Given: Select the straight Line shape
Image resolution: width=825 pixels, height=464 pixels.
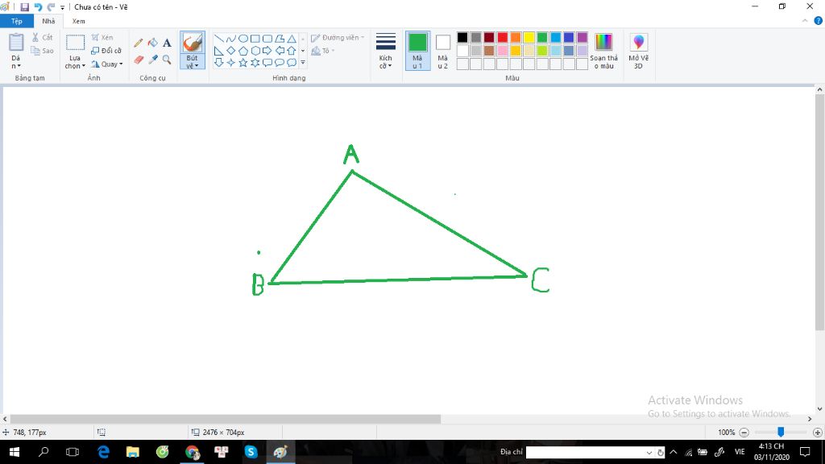Looking at the screenshot, I should tap(219, 39).
